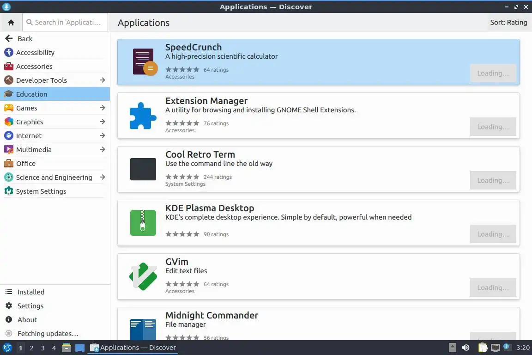The width and height of the screenshot is (532, 355).
Task: Select the Accessibility category
Action: pos(55,52)
